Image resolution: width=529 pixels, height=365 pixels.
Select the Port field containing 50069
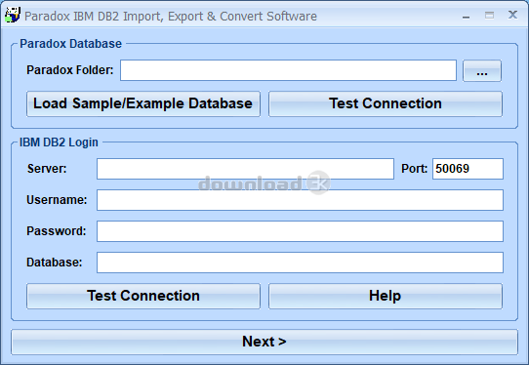point(468,169)
